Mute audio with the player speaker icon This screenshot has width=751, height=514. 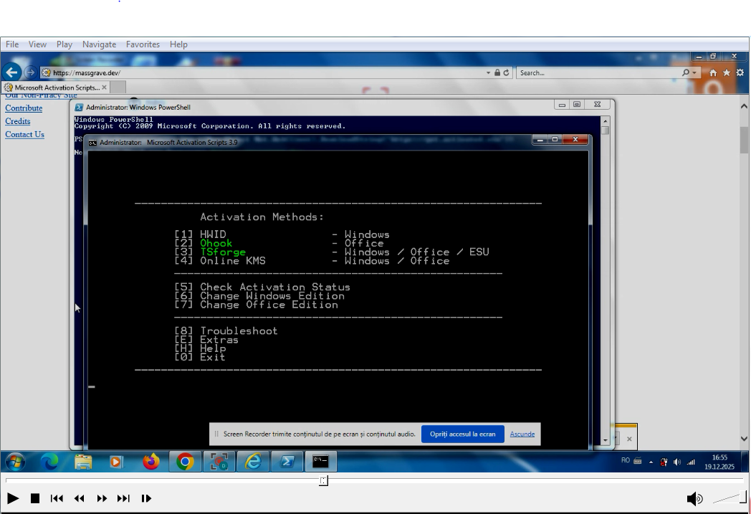694,498
